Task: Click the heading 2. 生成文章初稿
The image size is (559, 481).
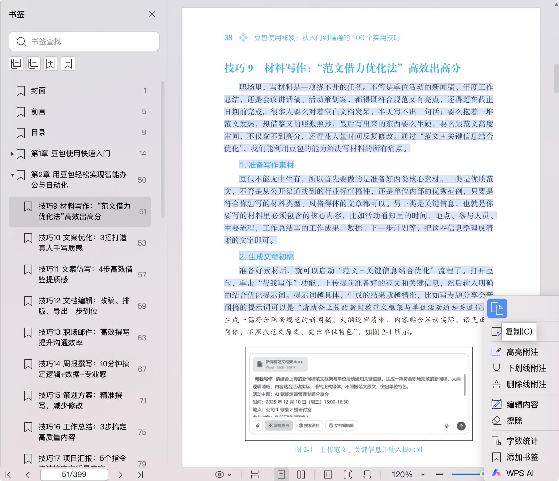Action: click(267, 257)
